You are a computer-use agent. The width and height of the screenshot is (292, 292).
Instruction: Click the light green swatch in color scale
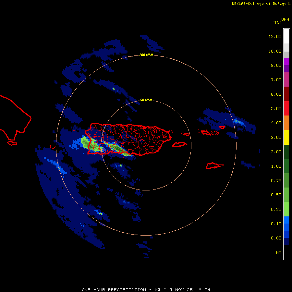(286, 209)
